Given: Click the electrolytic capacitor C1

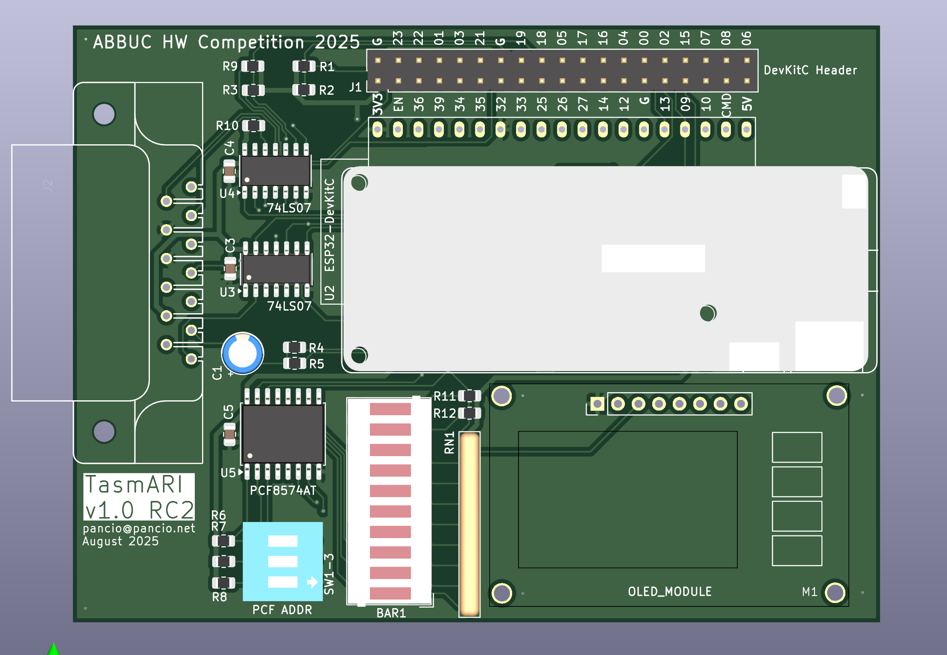Looking at the screenshot, I should (x=242, y=353).
